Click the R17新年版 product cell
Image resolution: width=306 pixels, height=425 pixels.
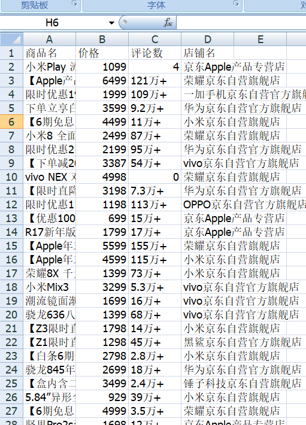[49, 232]
